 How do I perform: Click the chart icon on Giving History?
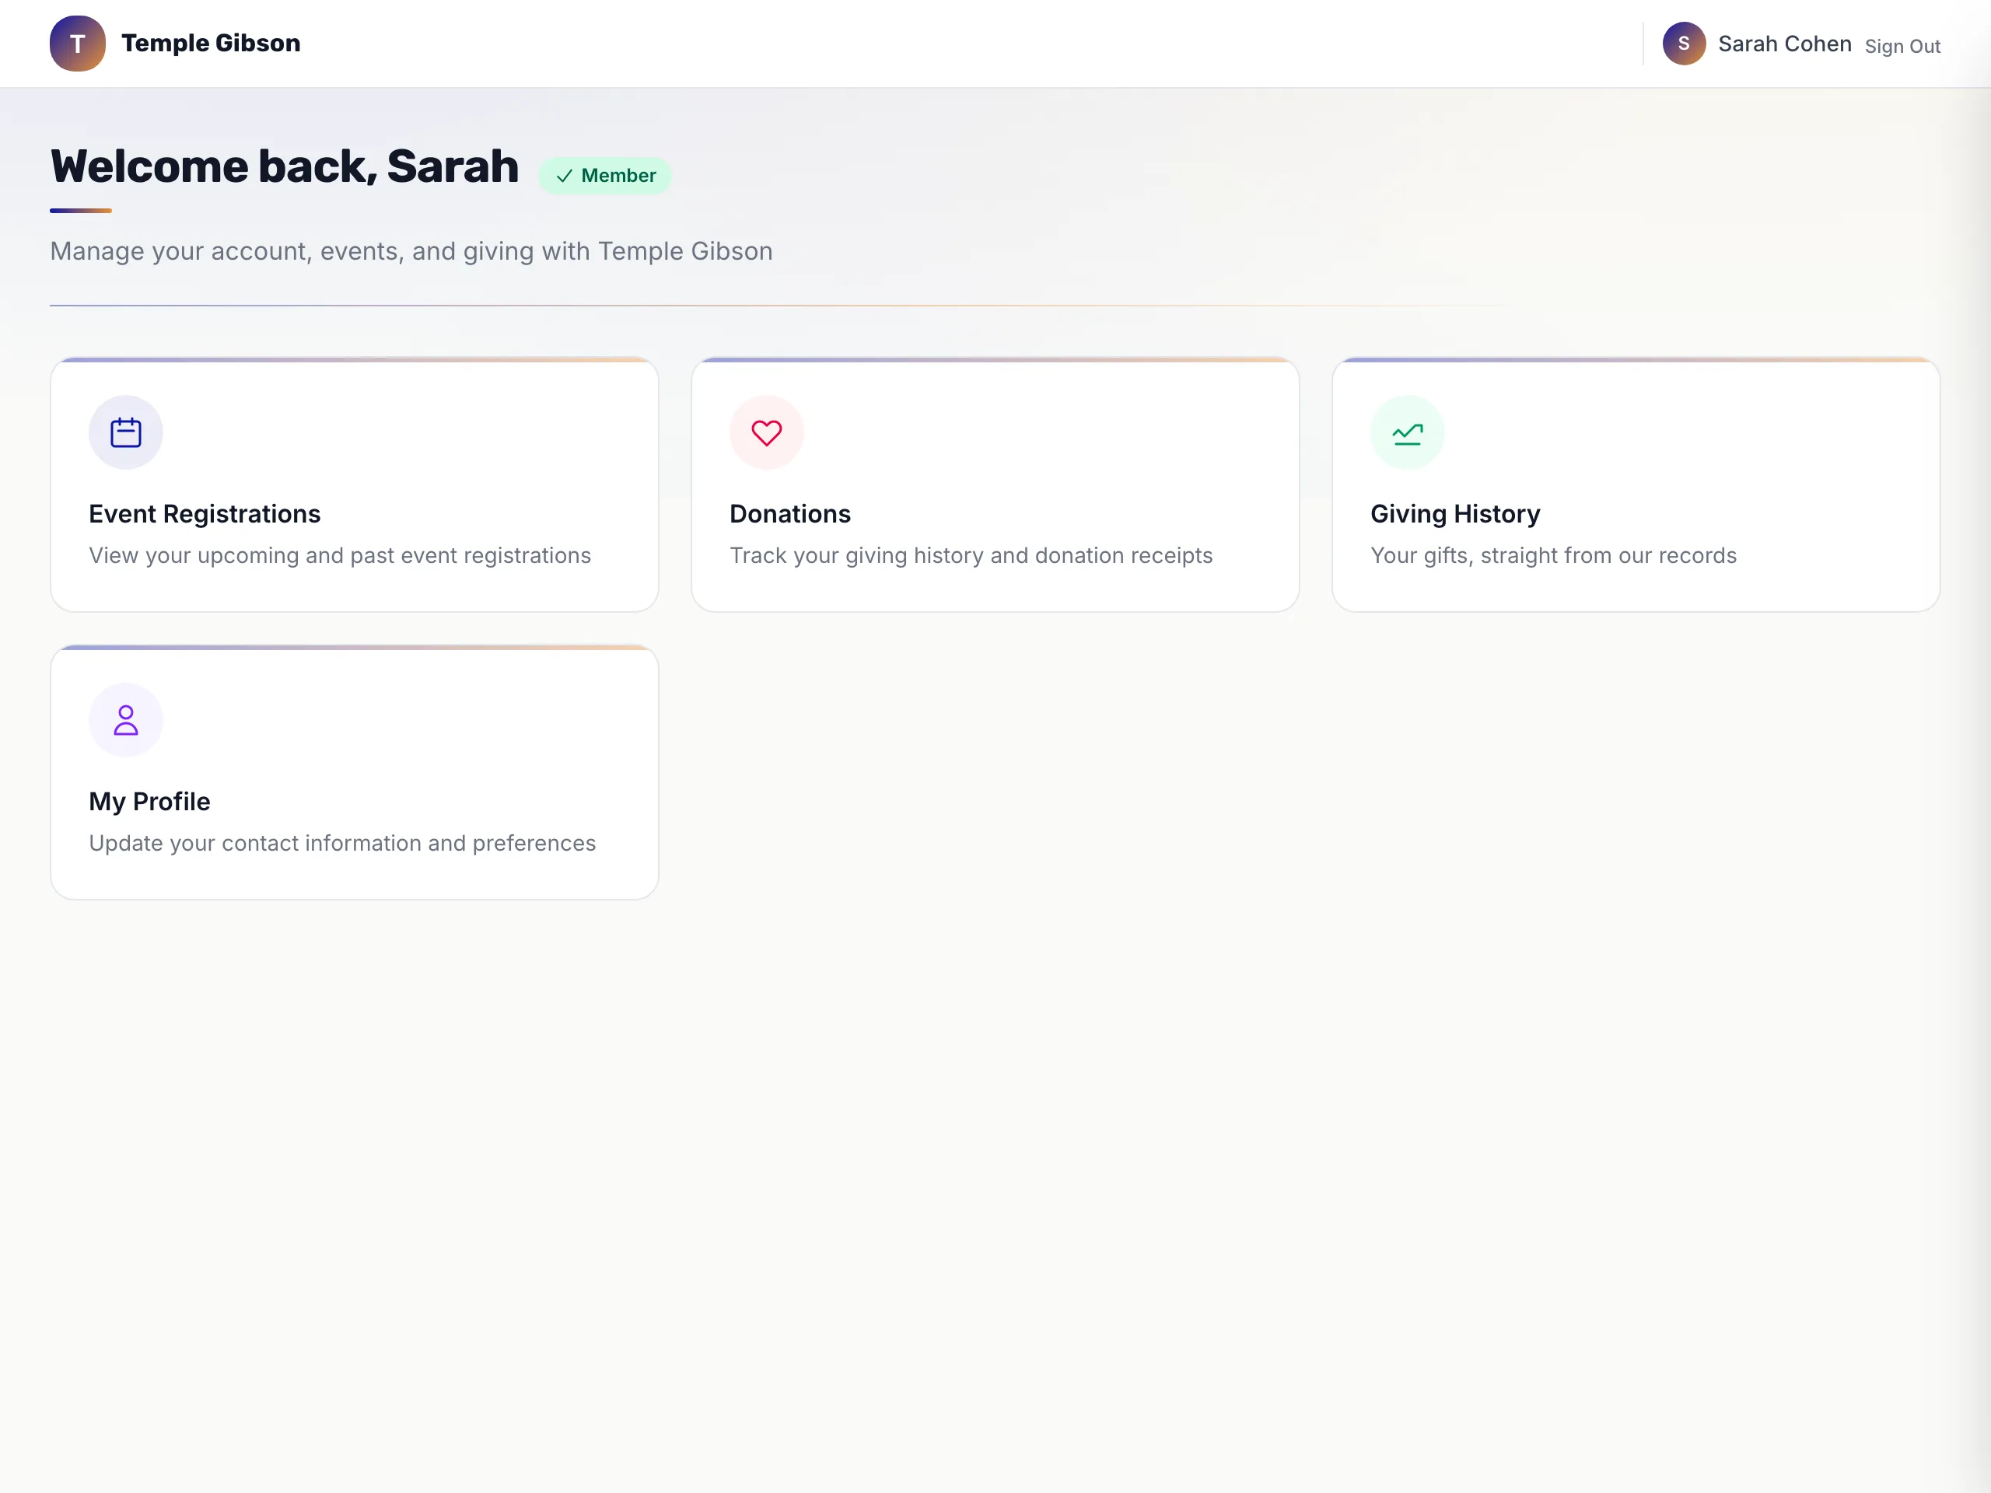click(x=1408, y=434)
